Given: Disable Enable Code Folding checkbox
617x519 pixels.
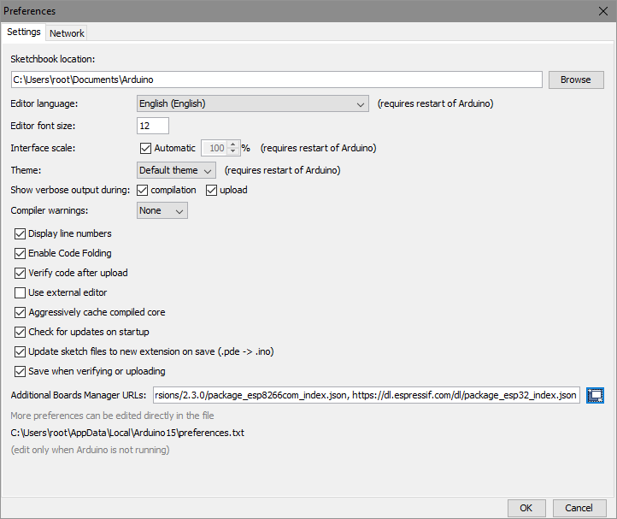Looking at the screenshot, I should [x=20, y=253].
